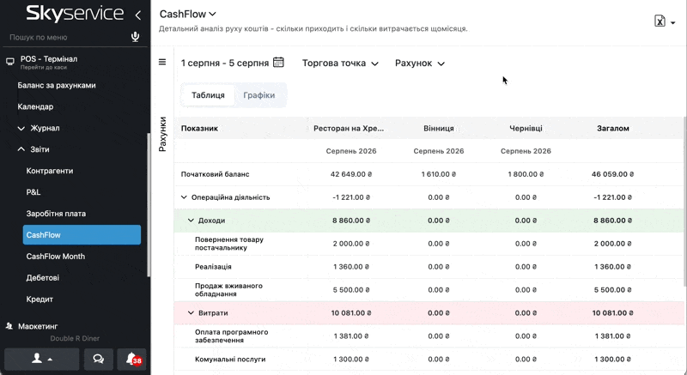Collapse the Операційна діяльність row
Screen dimensions: 687x375
click(x=184, y=197)
